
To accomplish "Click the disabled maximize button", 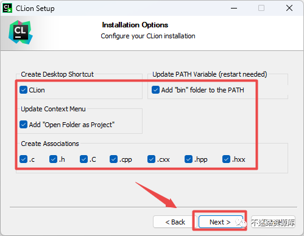I will coord(261,9).
